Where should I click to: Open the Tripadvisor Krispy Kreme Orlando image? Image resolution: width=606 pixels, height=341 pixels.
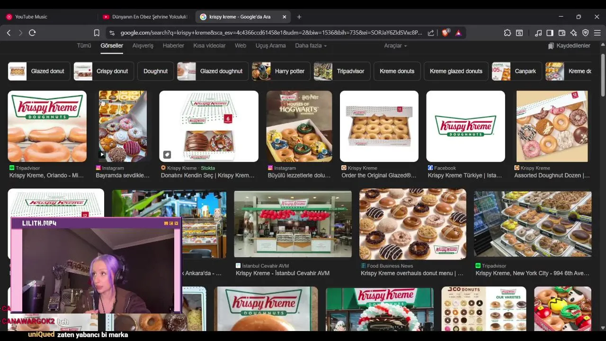pyautogui.click(x=47, y=126)
